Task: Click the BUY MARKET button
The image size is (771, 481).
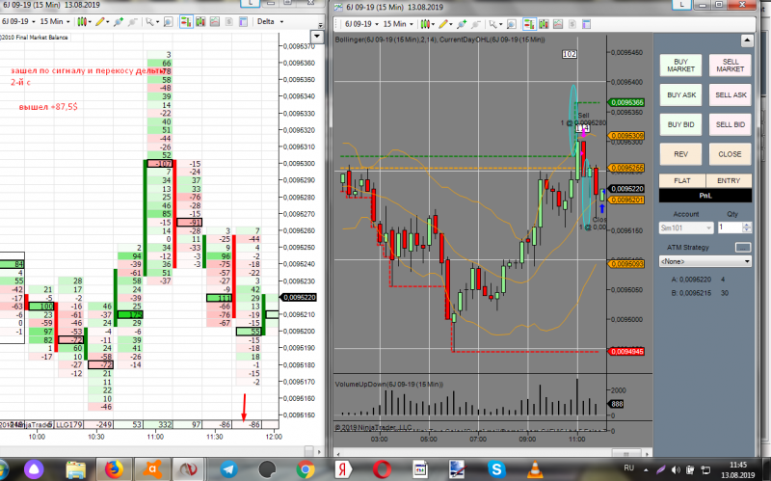Action: tap(680, 66)
